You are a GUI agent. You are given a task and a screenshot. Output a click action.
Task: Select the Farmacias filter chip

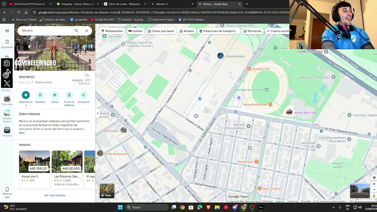[x=252, y=31]
